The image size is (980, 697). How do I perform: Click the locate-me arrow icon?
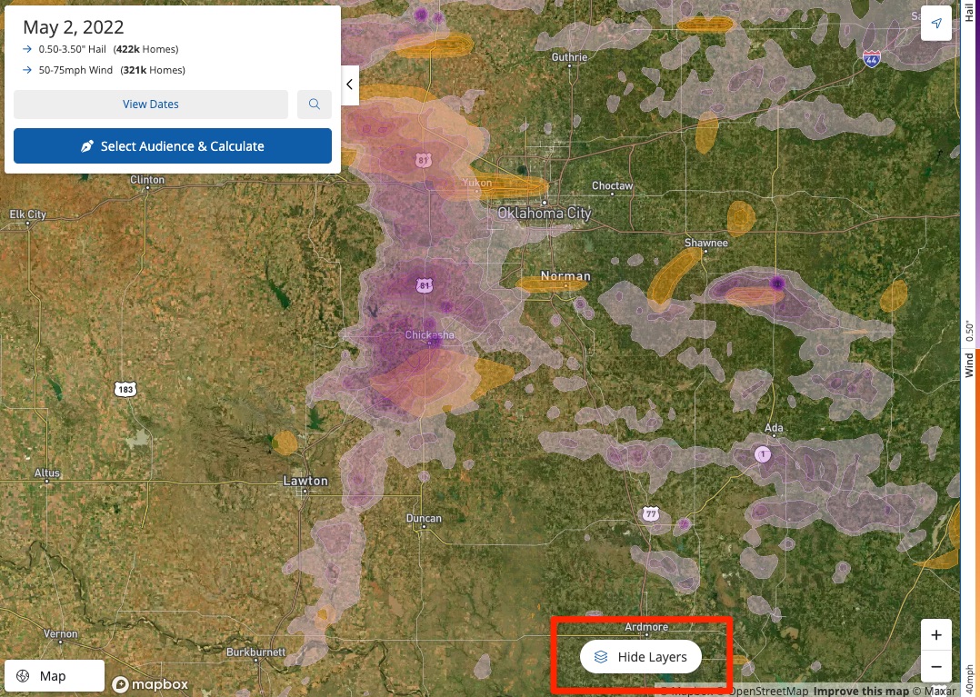point(935,24)
